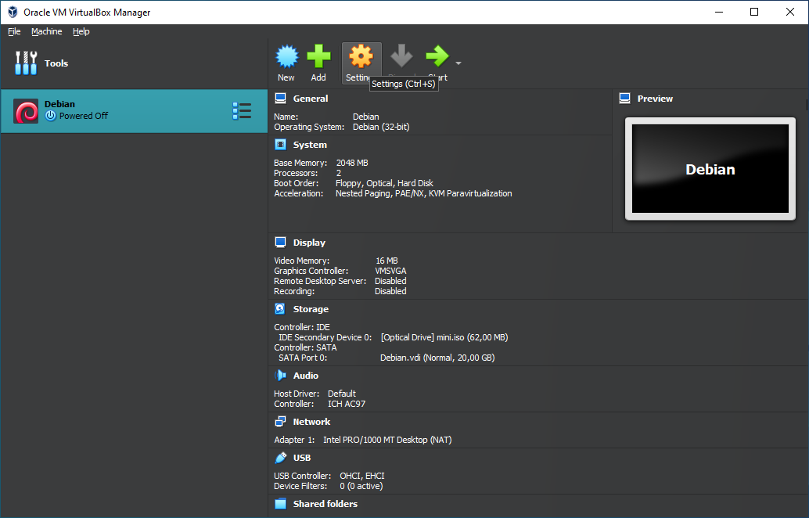Click the Remote Desktop Server 'Disabled' value

(390, 281)
